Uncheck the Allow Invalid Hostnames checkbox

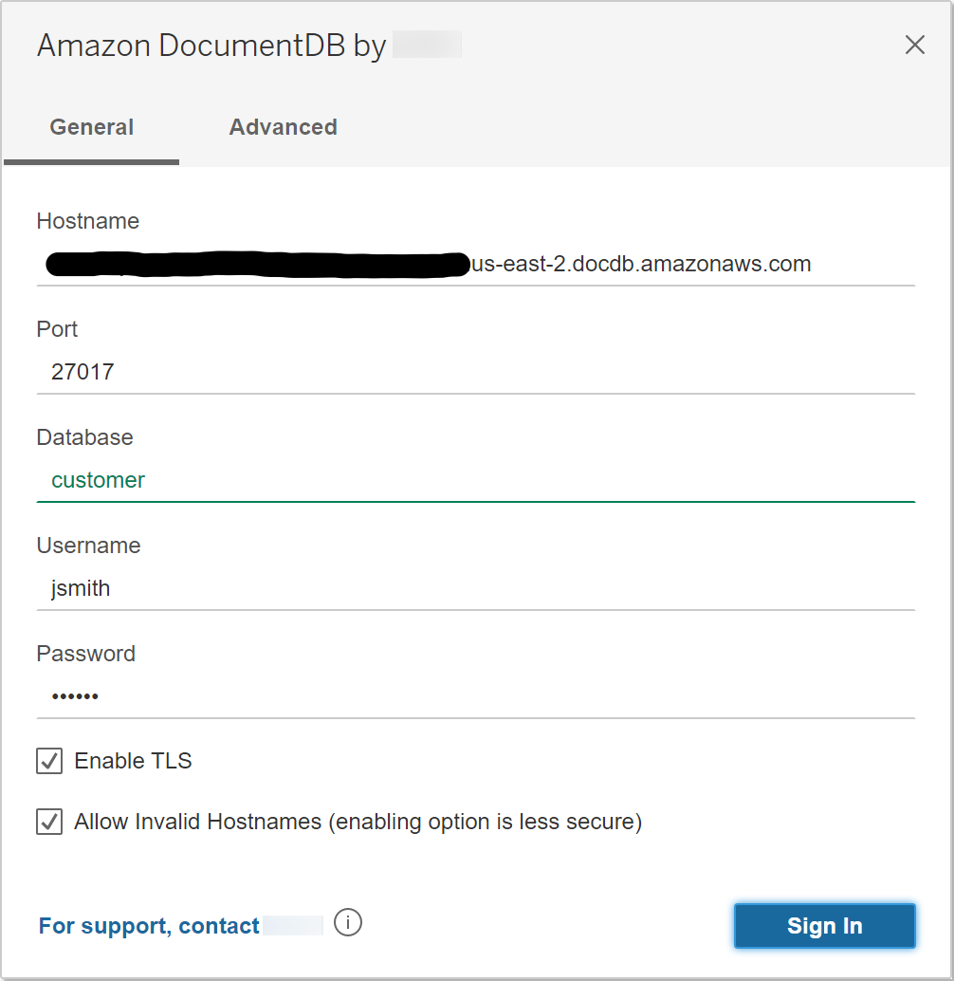point(49,822)
